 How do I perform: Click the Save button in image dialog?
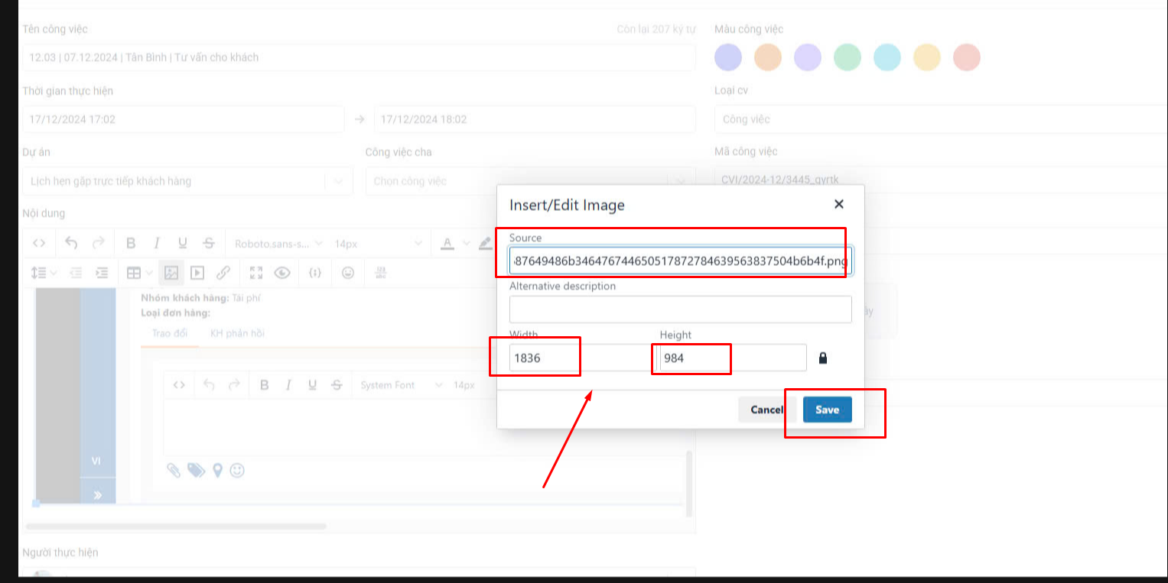(x=827, y=410)
